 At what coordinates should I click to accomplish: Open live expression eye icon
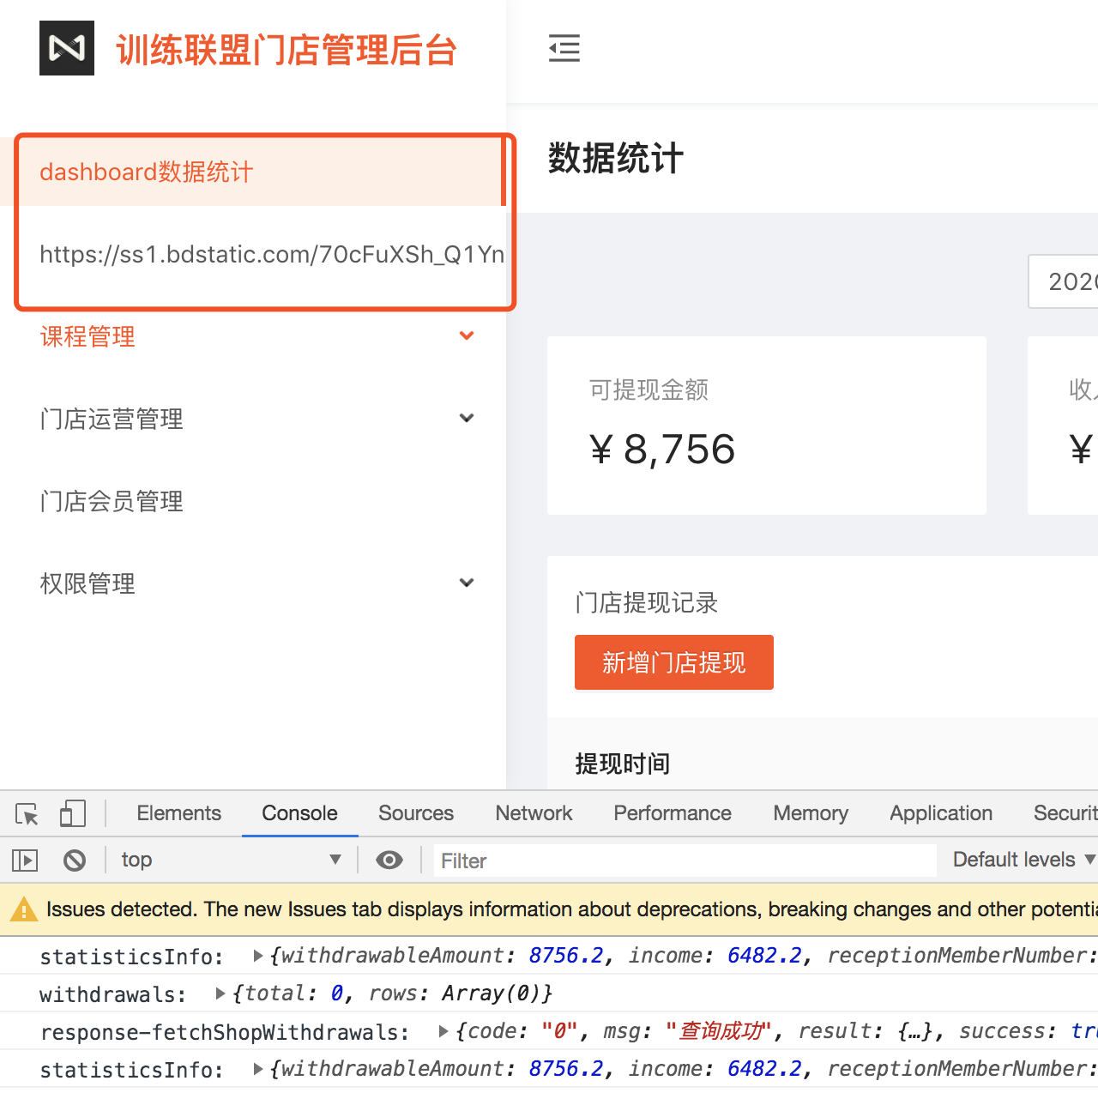[x=389, y=860]
